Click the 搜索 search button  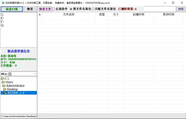[x=181, y=9]
